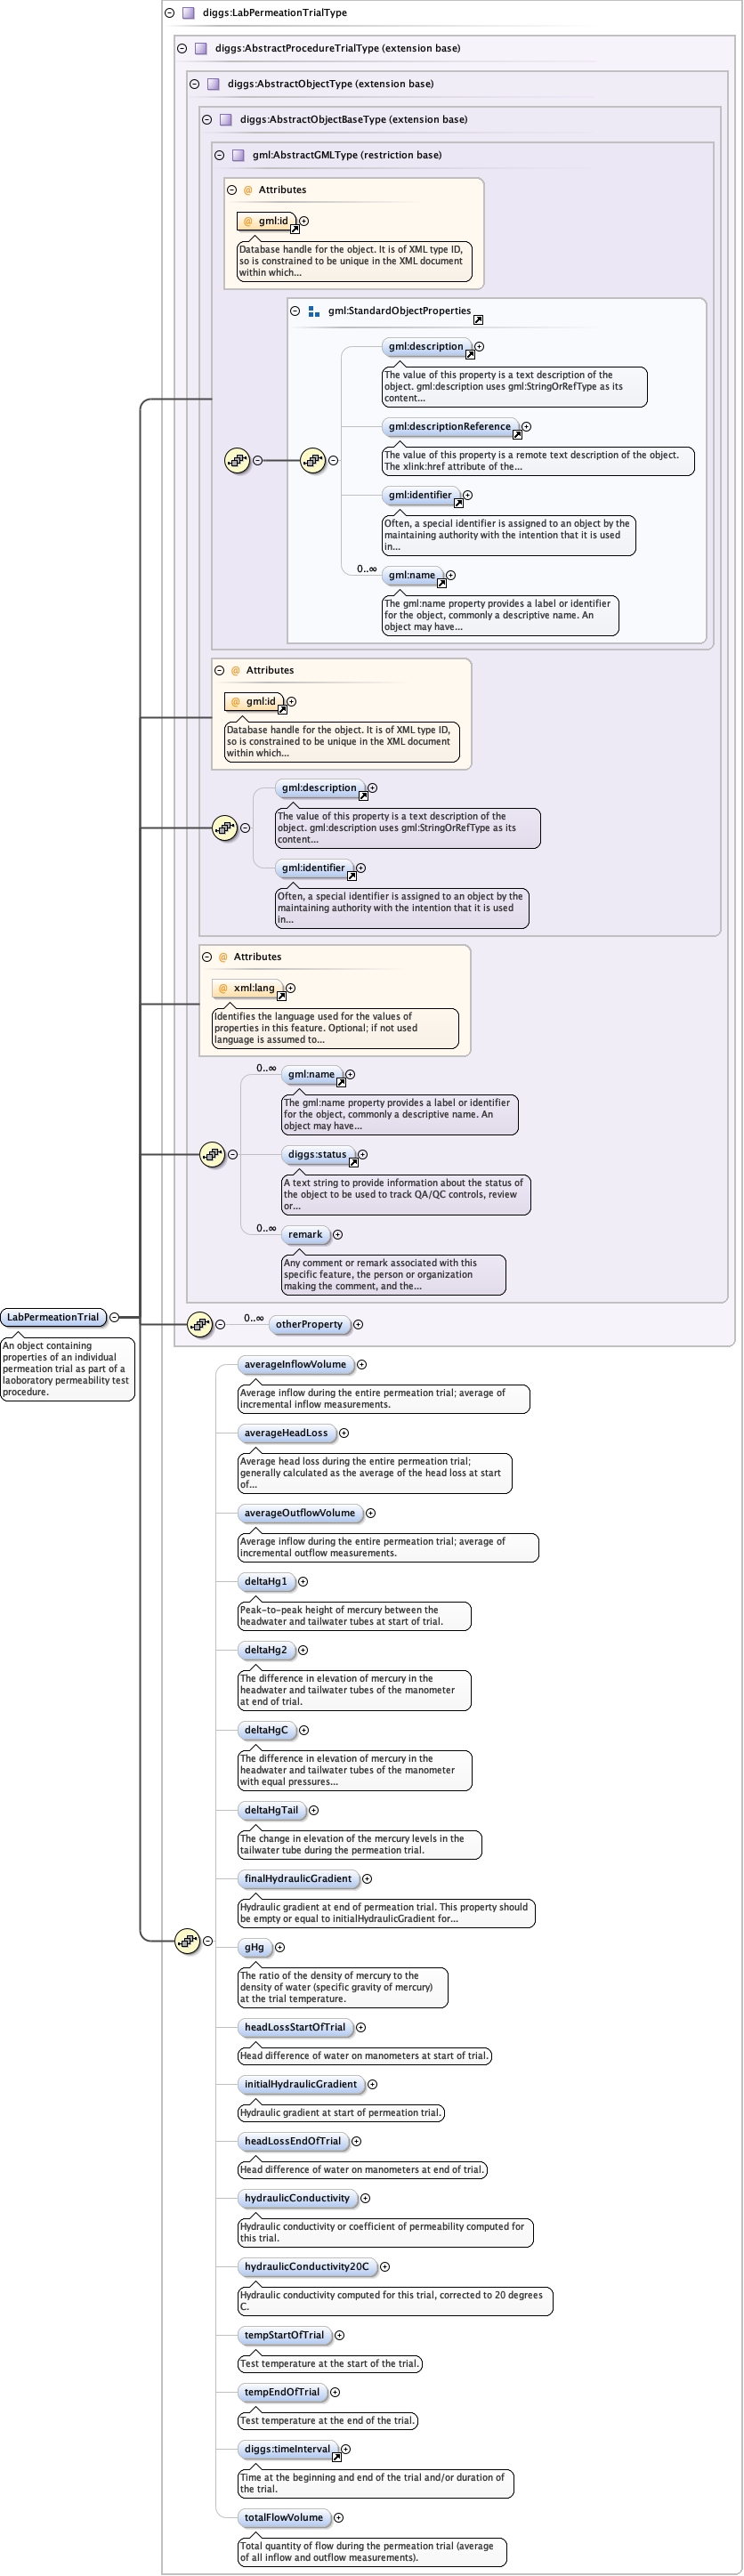The height and width of the screenshot is (2576, 744).
Task: Collapse the diggs:AbstractObjectType extension base
Action: [x=194, y=84]
